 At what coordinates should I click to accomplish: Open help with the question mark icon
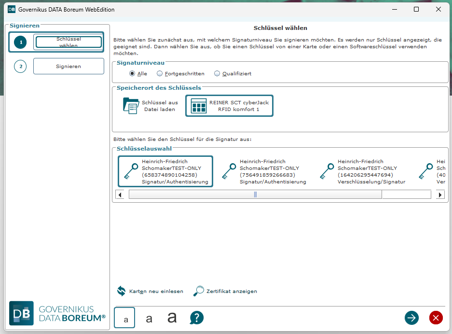[197, 318]
